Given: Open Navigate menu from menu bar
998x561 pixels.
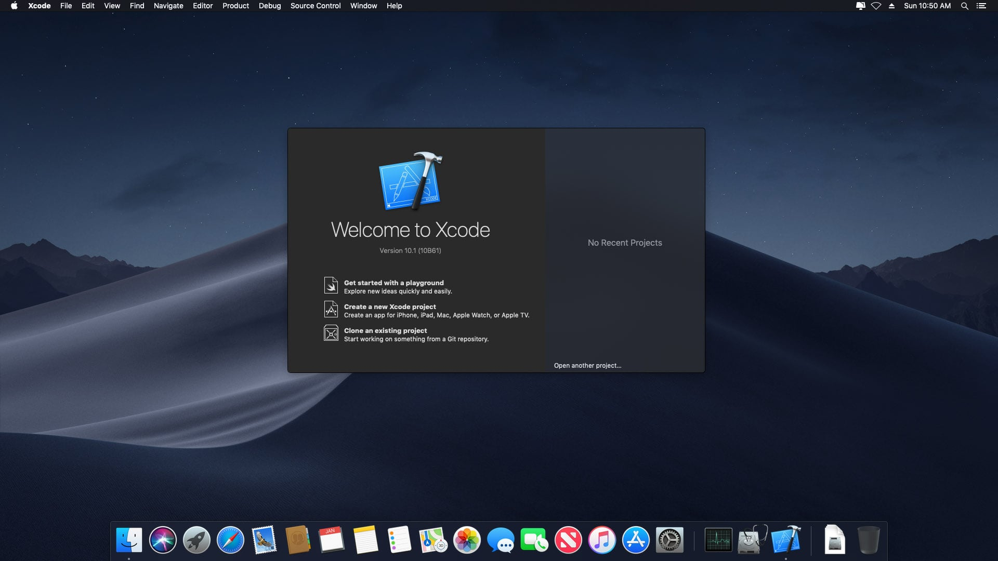Looking at the screenshot, I should 168,6.
